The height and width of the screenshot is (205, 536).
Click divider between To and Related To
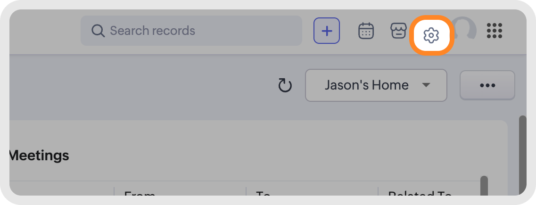[x=378, y=191]
